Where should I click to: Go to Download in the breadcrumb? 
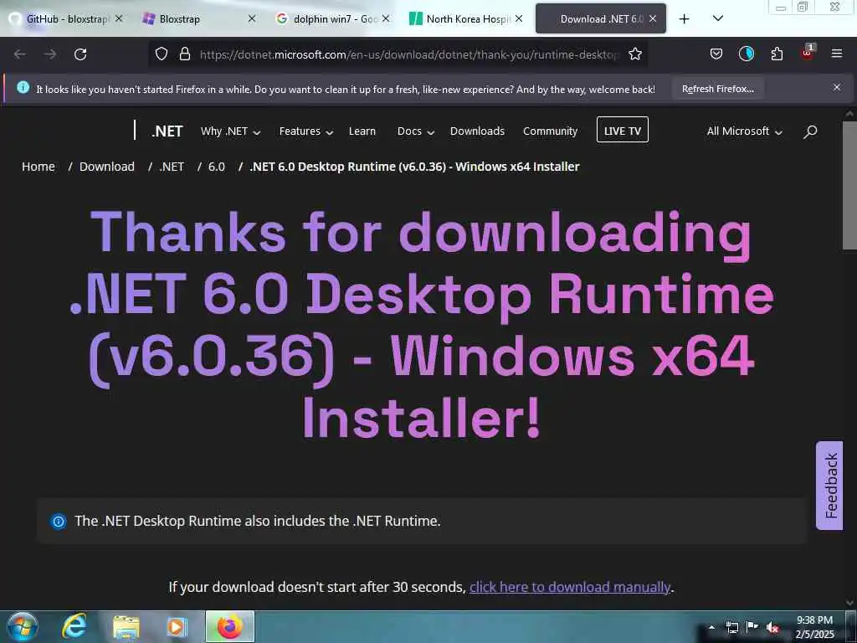[x=107, y=167]
